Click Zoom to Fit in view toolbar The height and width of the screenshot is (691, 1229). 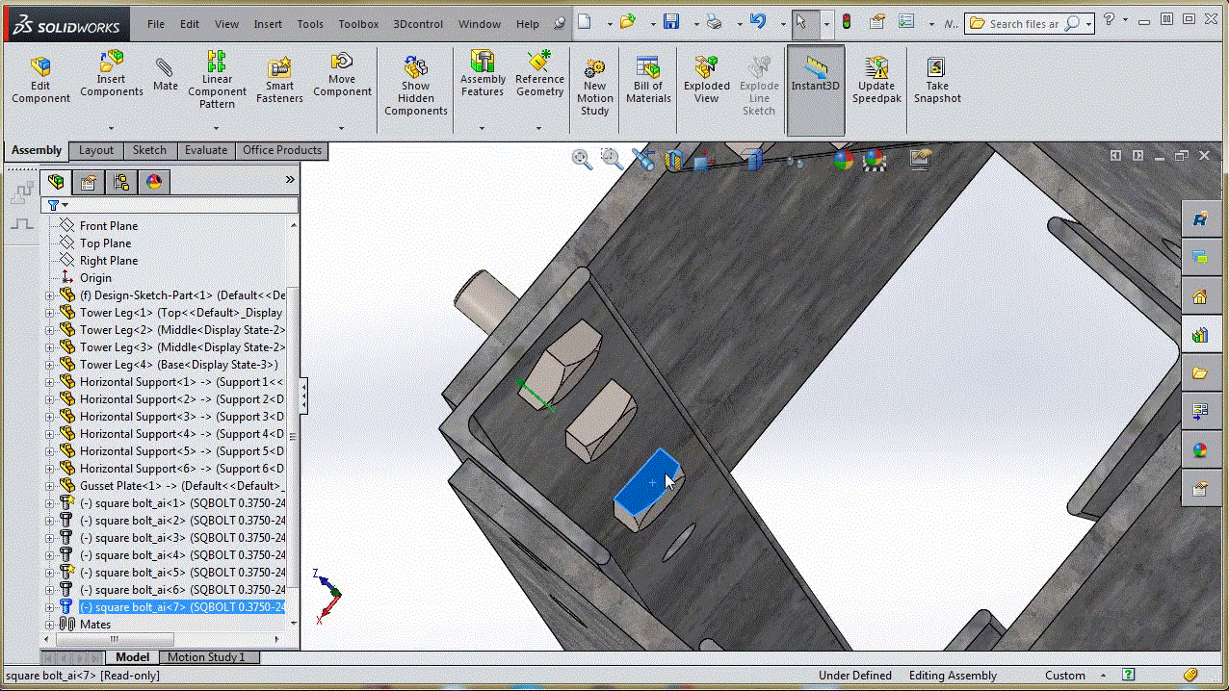pyautogui.click(x=582, y=160)
